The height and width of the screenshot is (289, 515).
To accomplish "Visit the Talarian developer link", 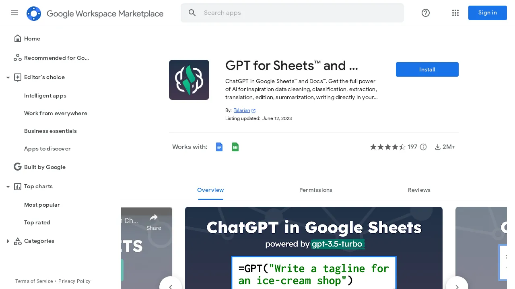I will (x=242, y=110).
